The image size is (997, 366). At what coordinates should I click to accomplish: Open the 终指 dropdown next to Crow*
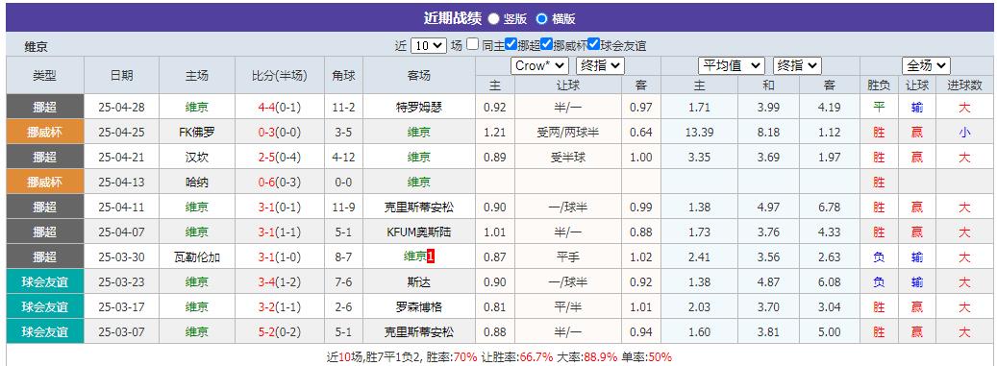600,65
